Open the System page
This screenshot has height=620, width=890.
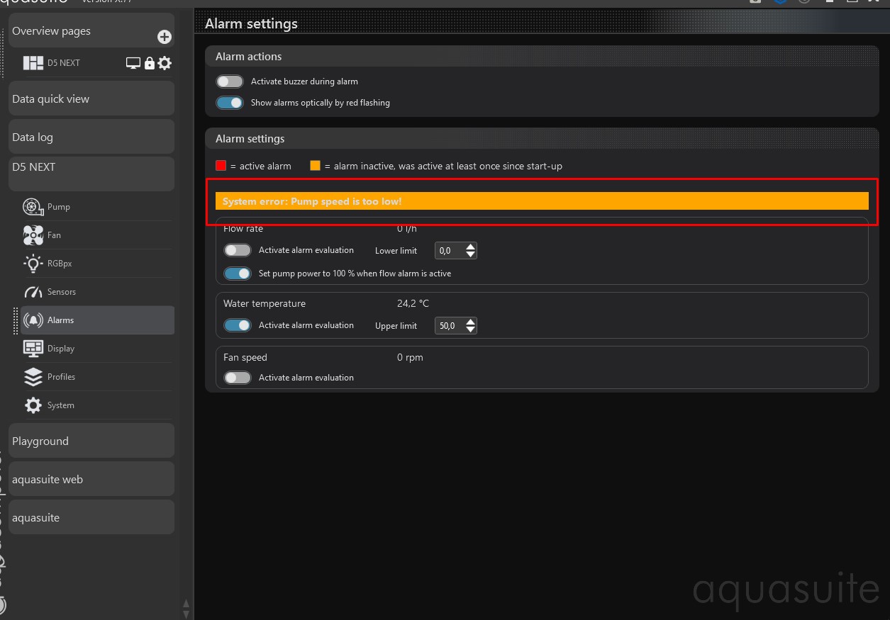[97, 405]
